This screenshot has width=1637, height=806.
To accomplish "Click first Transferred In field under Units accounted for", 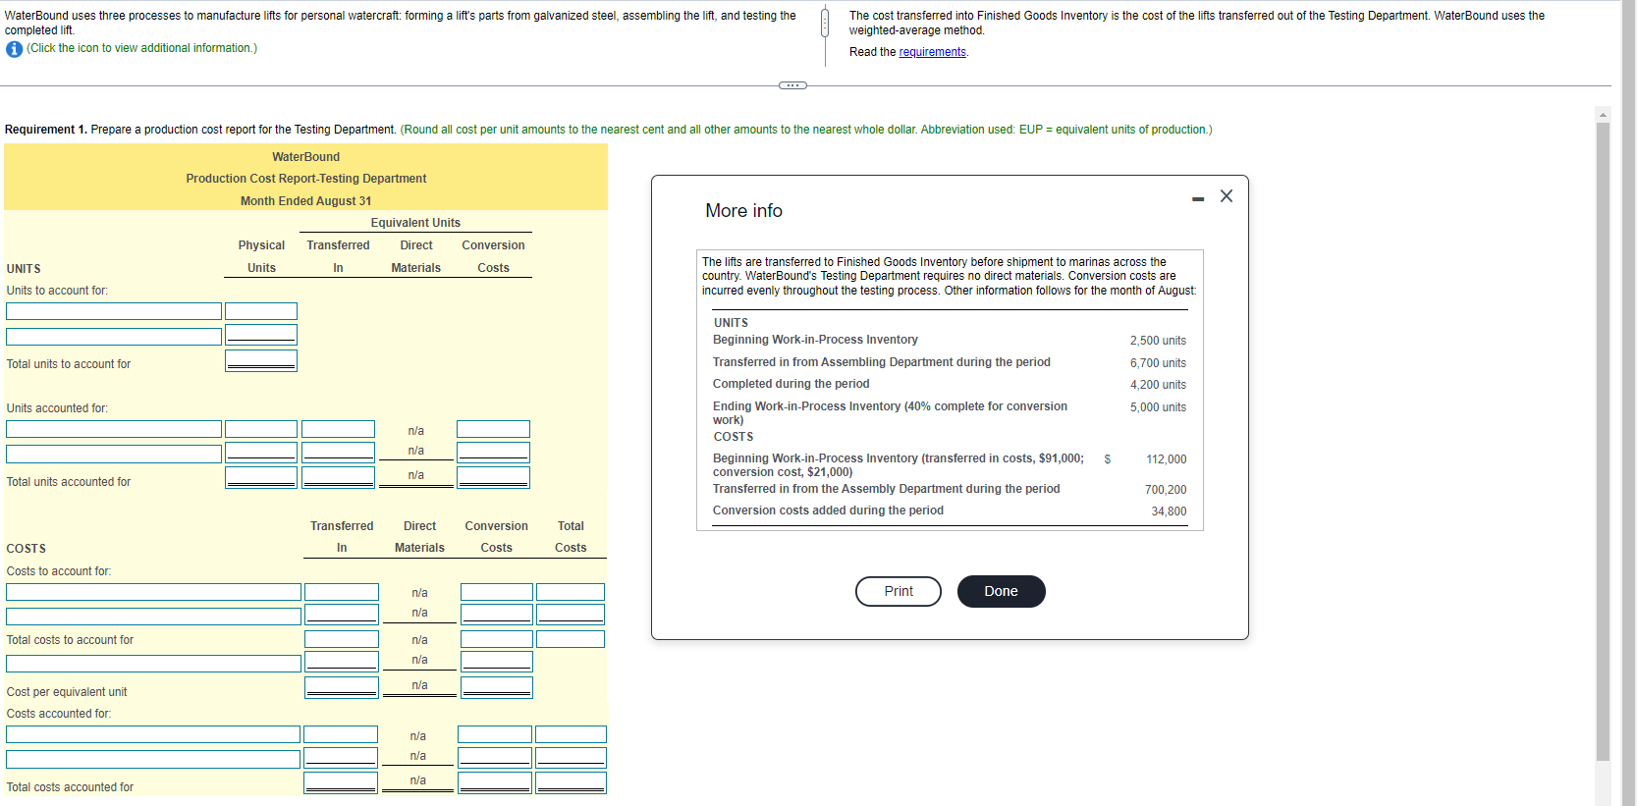I will [338, 429].
